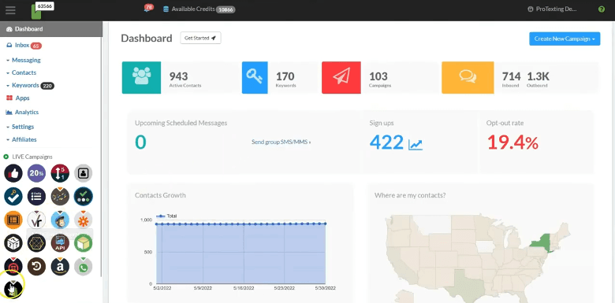This screenshot has height=303, width=615.
Task: Click the Total legend in Contacts Growth chart
Action: click(x=166, y=216)
